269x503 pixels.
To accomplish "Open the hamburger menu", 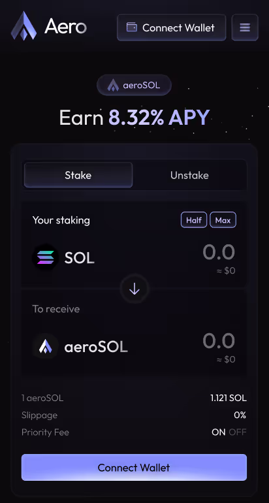I will (x=245, y=27).
